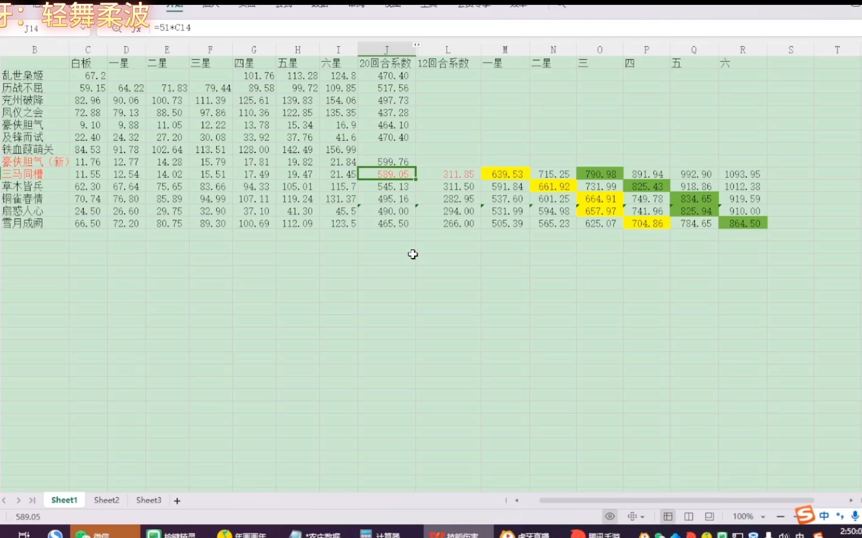Switch to page break preview view
This screenshot has height=538, width=862.
[709, 516]
